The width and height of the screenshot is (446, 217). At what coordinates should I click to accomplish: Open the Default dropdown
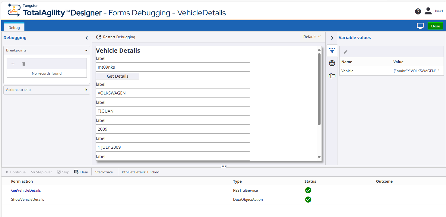312,37
